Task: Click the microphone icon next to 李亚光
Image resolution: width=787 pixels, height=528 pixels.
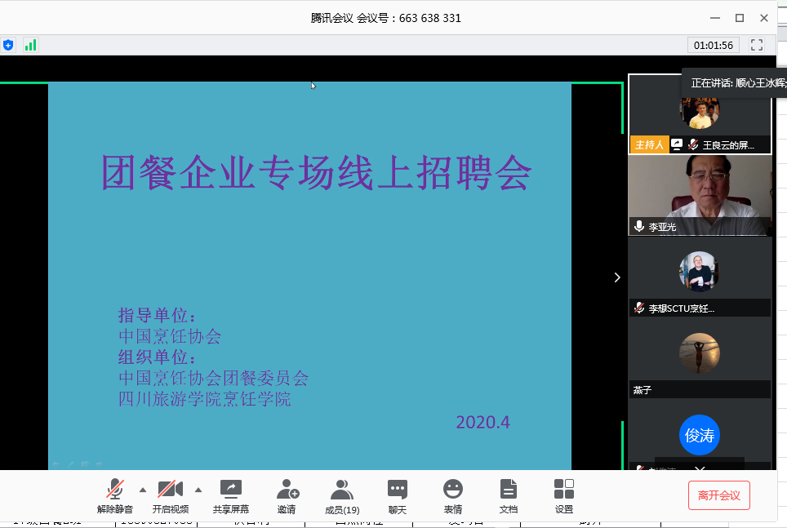Action: click(639, 226)
